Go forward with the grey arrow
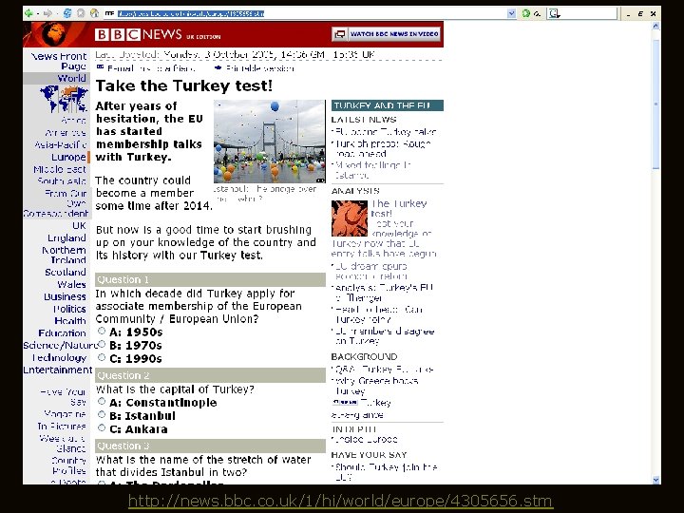Image resolution: width=684 pixels, height=513 pixels. [x=47, y=13]
